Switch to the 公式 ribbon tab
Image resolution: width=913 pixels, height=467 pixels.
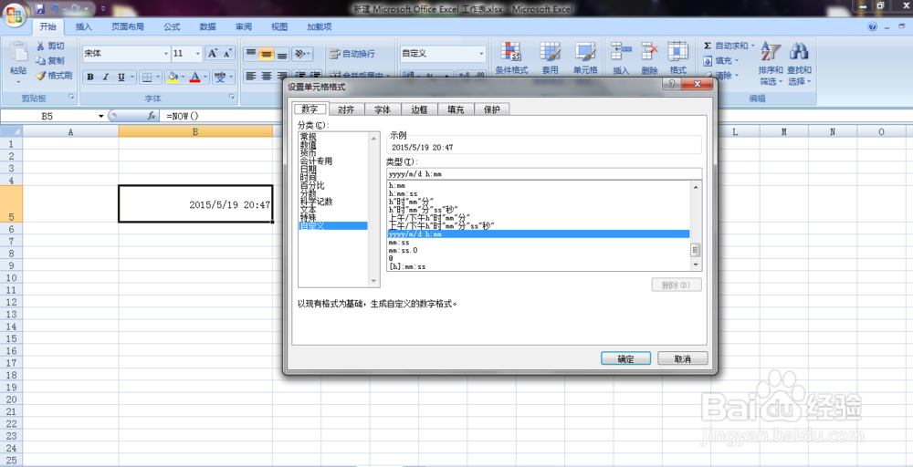(x=172, y=26)
